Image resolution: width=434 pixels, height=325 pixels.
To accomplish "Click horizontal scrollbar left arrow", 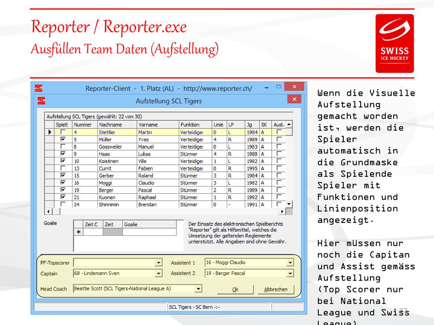I will tap(48, 212).
